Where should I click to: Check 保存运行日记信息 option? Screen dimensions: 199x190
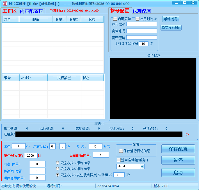click(x=121, y=151)
